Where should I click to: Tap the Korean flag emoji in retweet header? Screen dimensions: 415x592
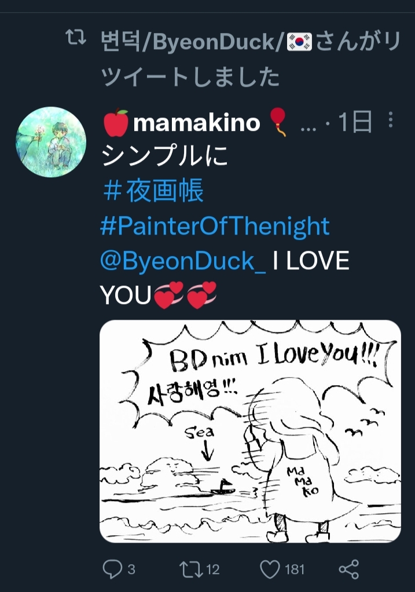click(x=299, y=42)
